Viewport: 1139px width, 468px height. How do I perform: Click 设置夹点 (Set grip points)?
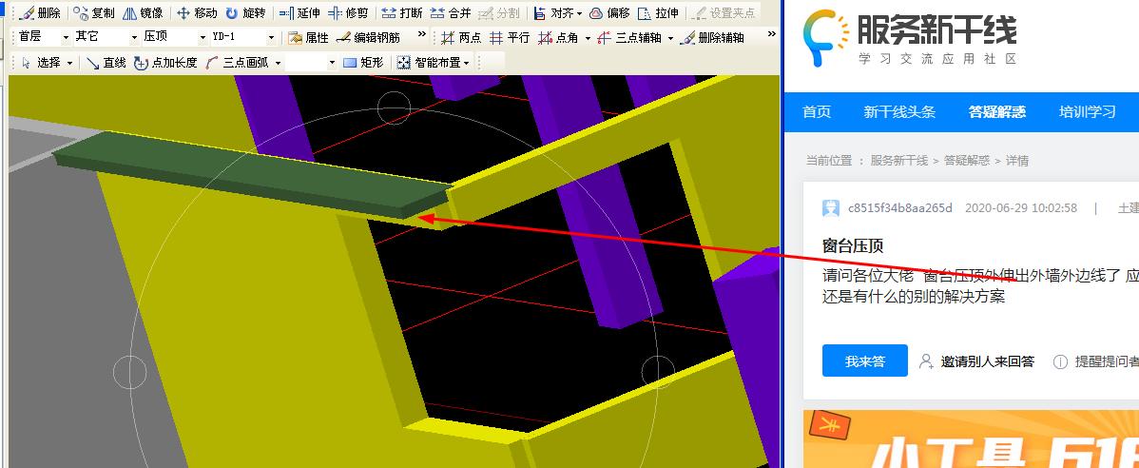pos(724,13)
